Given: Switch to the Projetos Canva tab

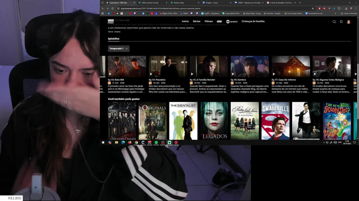Looking at the screenshot, I should tap(217, 3).
